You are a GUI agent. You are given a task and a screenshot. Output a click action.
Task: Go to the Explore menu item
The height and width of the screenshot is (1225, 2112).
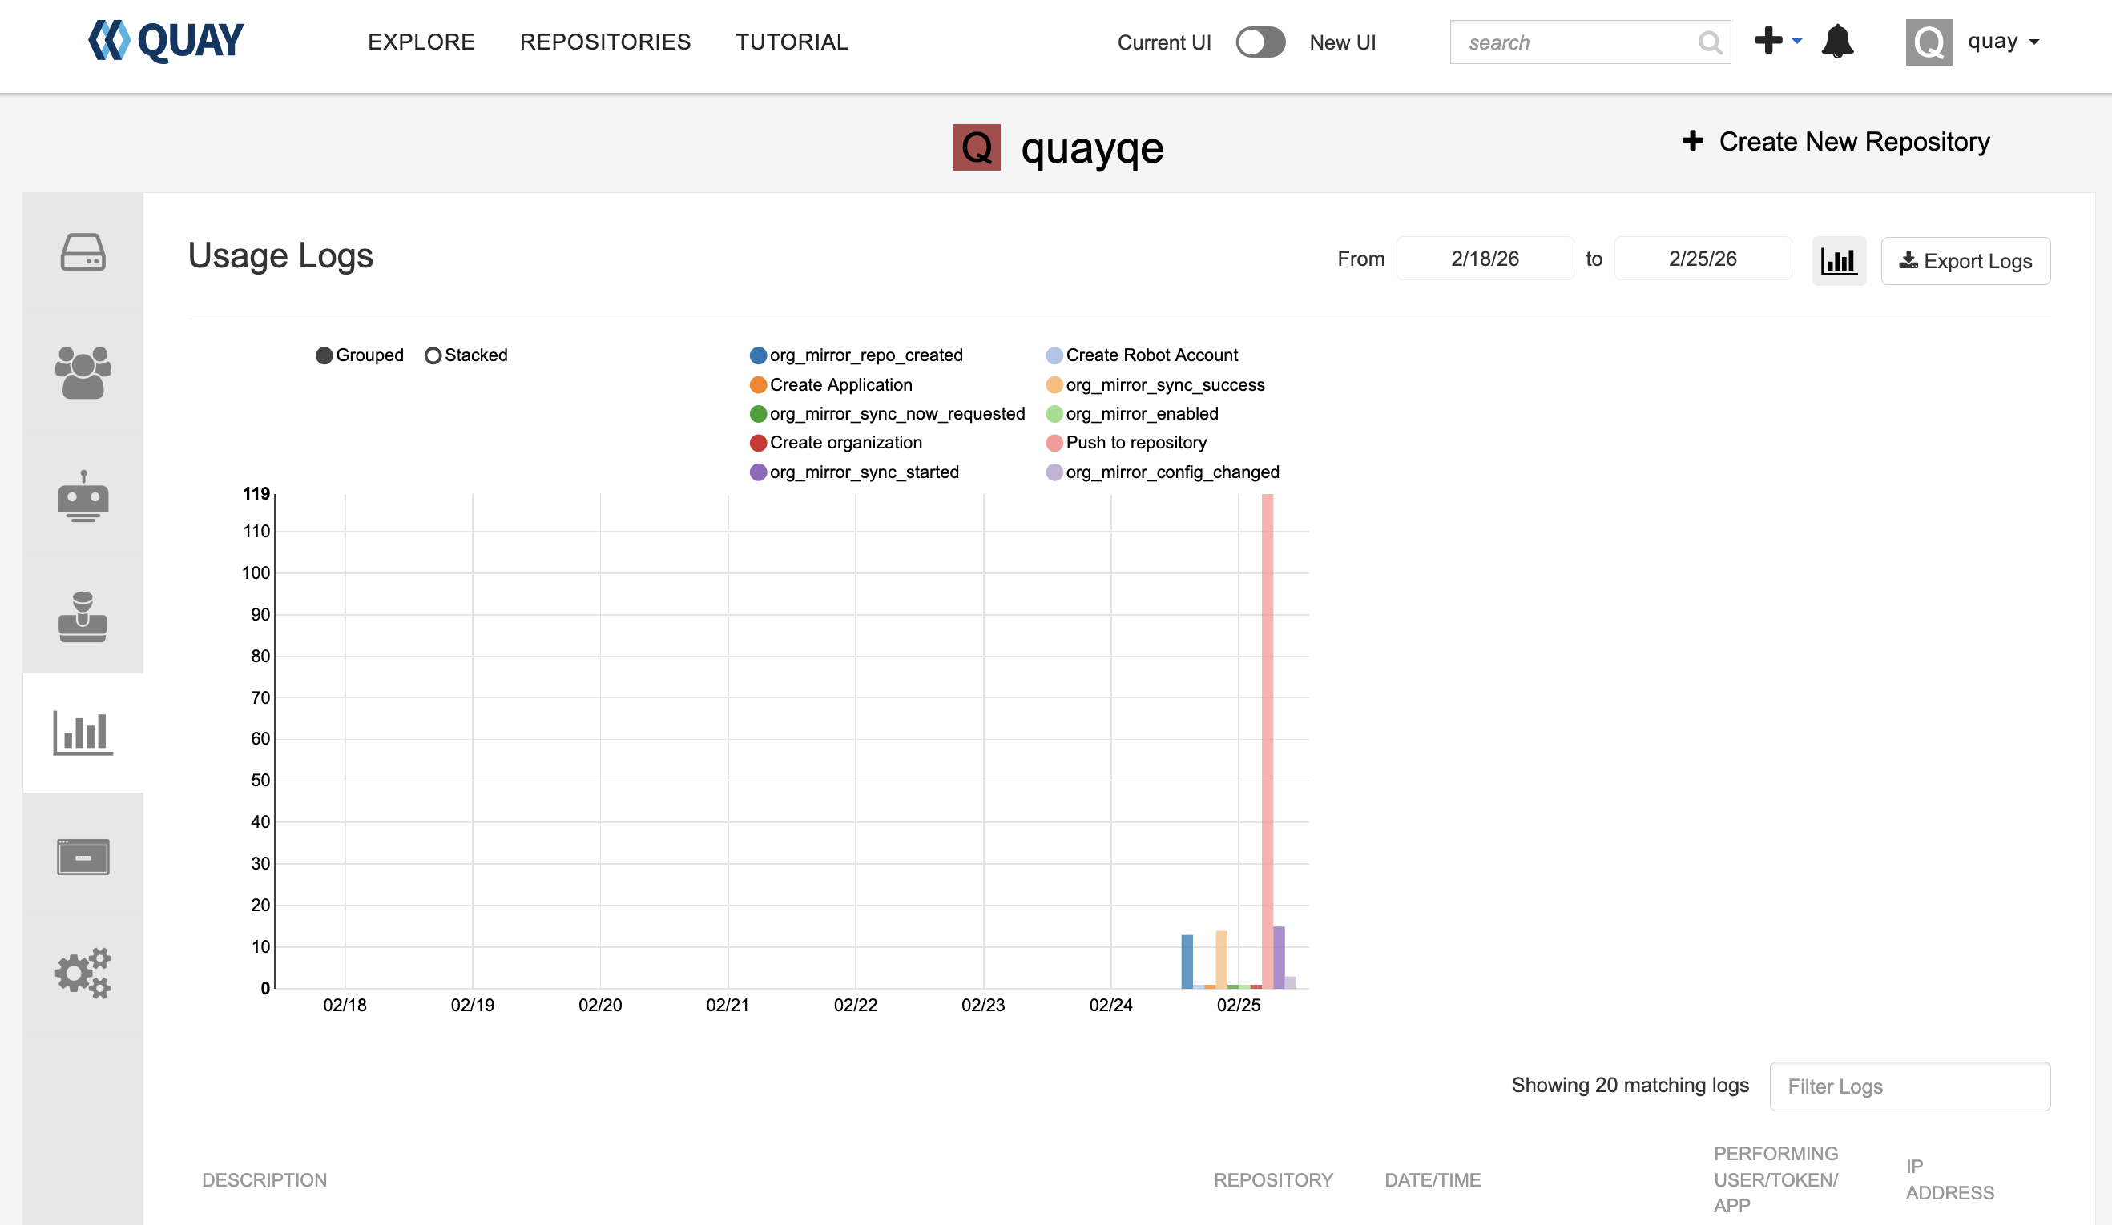[421, 42]
